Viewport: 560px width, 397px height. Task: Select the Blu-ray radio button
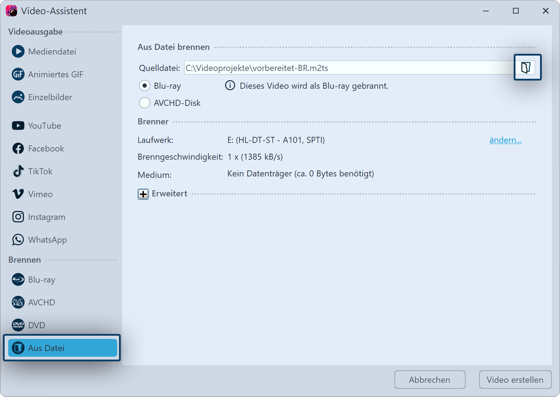pos(145,86)
